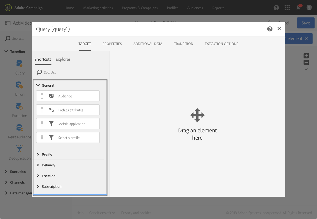Select the Union activity icon

[x=19, y=85]
